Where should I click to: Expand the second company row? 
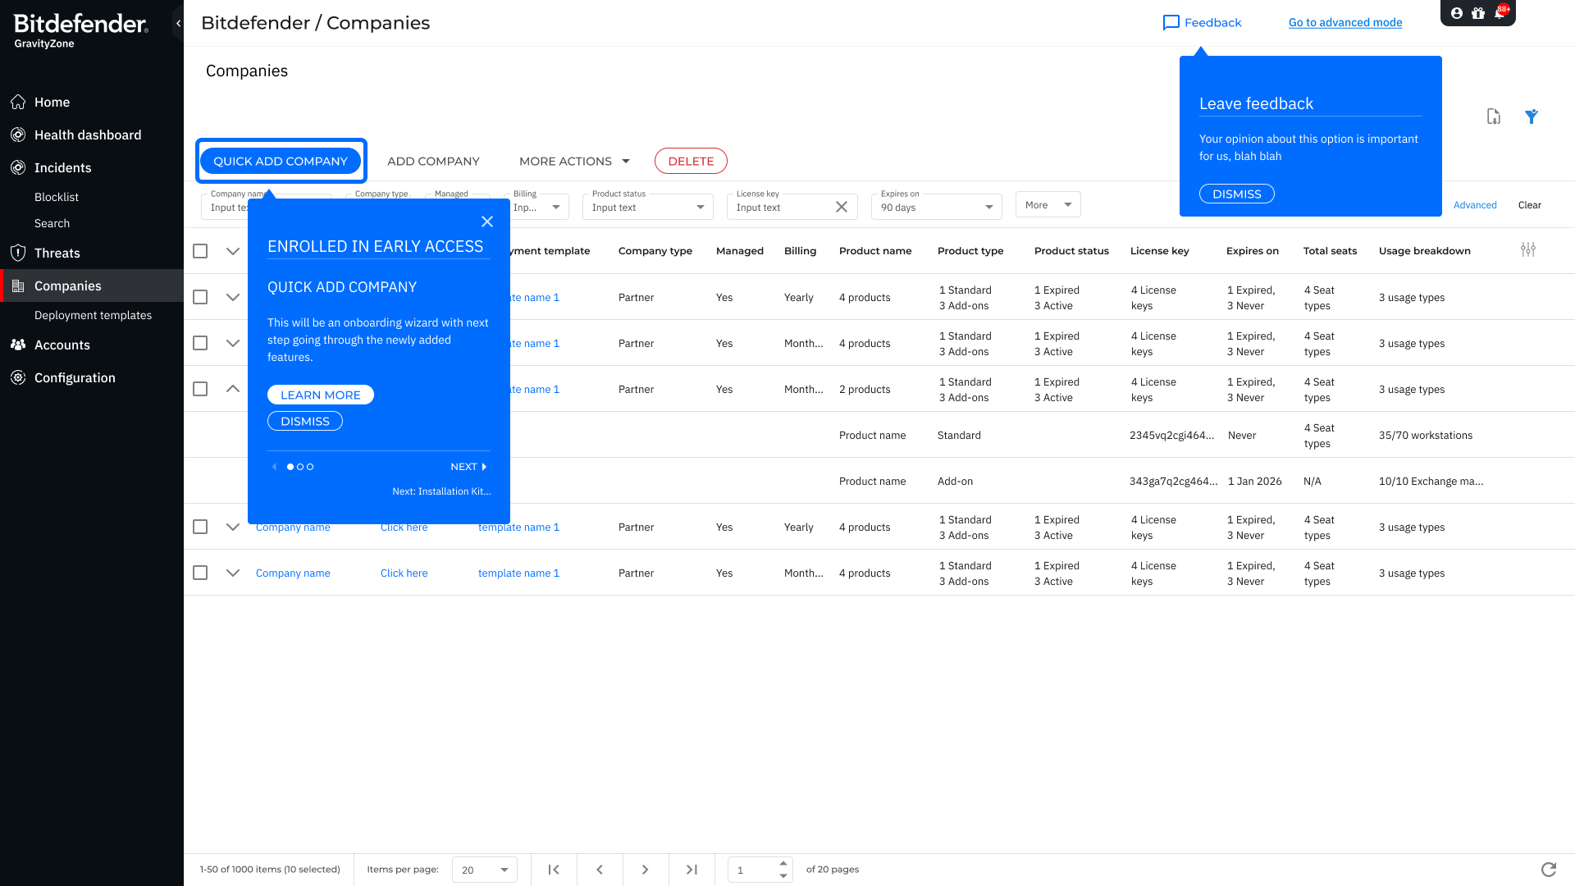click(233, 343)
